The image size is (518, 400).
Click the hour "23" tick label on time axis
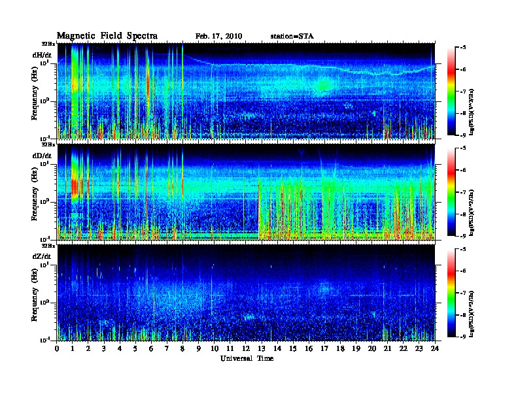point(419,349)
